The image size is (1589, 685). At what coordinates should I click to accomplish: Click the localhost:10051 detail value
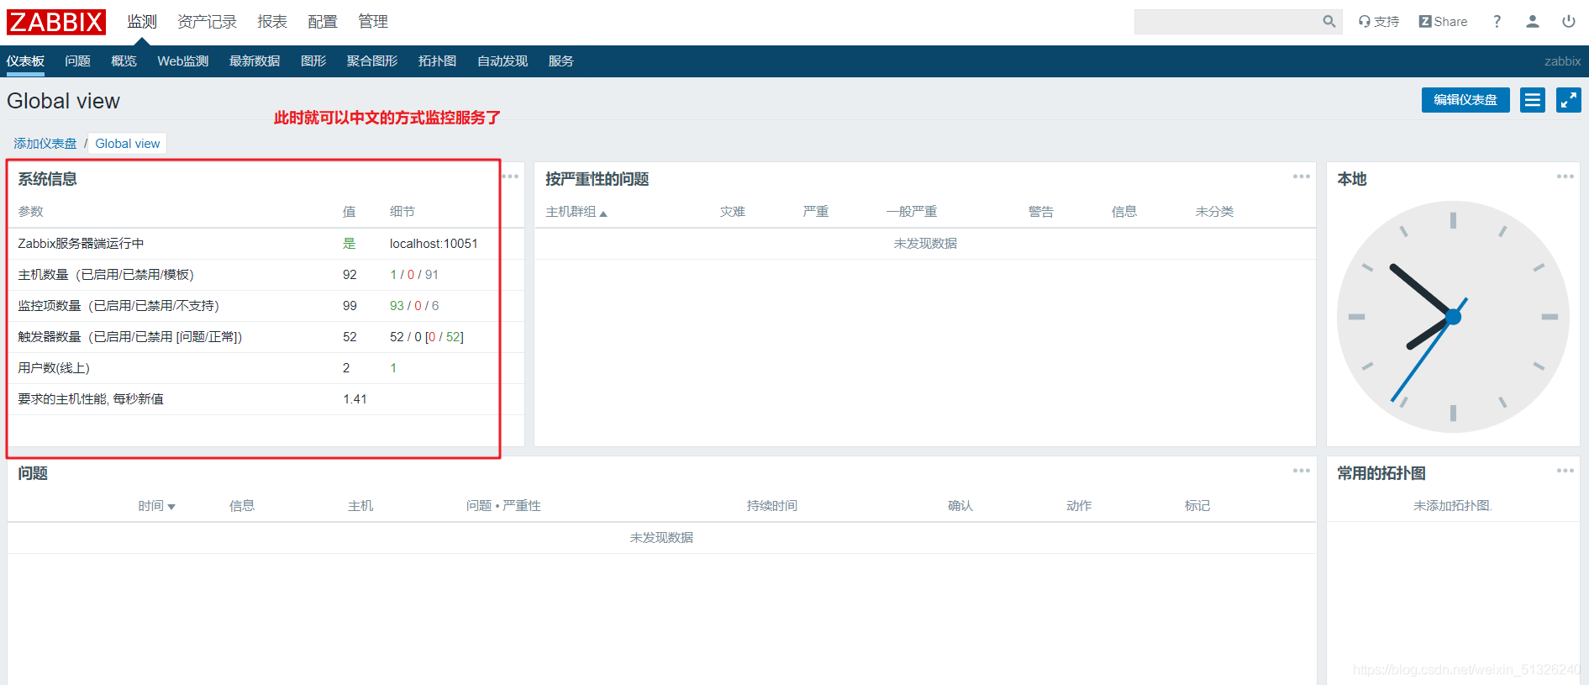(x=434, y=244)
